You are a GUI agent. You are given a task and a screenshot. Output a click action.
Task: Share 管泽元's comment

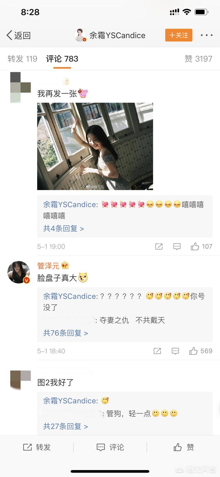pos(157,351)
